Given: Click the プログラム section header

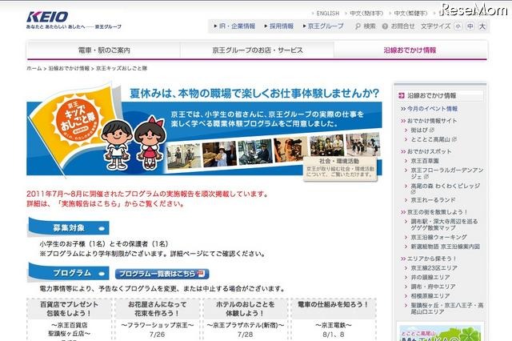Looking at the screenshot, I should pos(69,273).
